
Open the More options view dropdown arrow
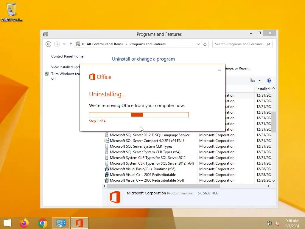click(259, 81)
